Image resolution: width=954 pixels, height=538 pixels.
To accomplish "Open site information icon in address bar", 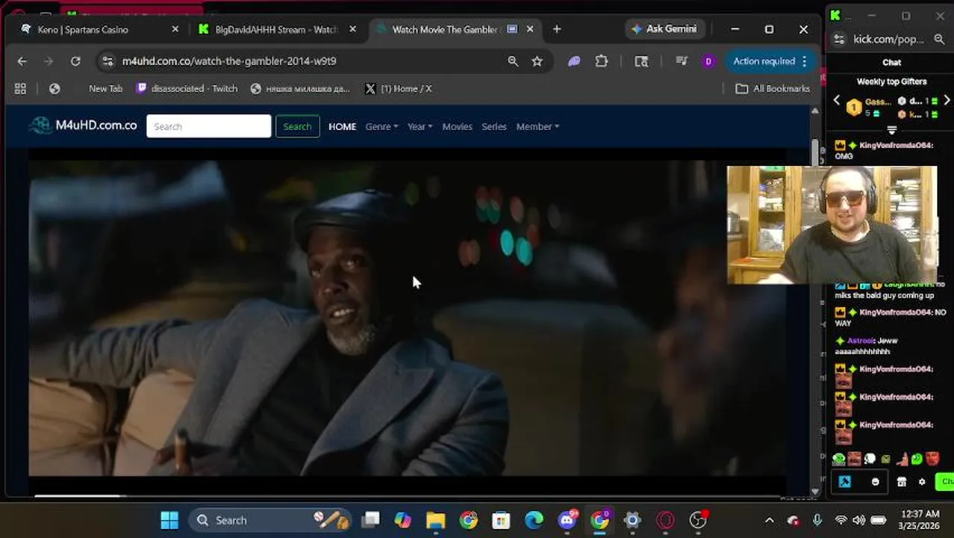I will [107, 61].
